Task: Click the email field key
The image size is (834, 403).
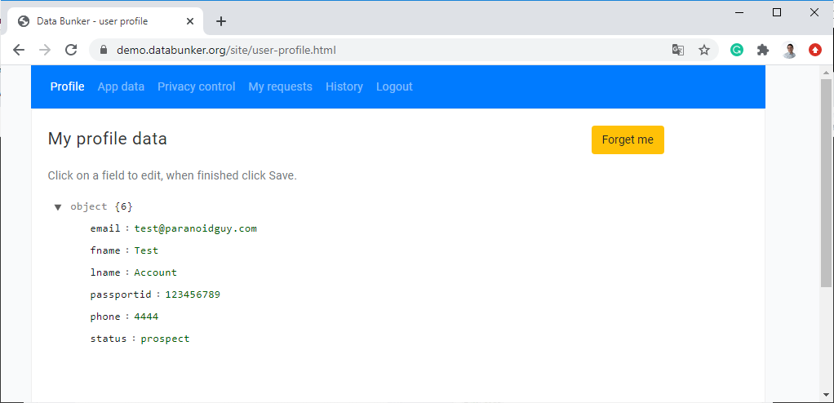Action: [105, 228]
